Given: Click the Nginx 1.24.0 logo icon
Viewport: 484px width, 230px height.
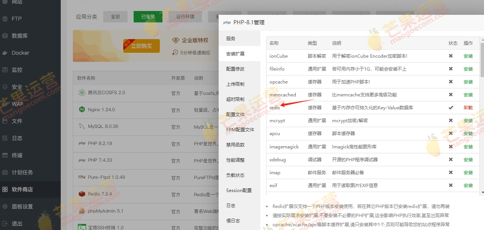Looking at the screenshot, I should point(82,110).
